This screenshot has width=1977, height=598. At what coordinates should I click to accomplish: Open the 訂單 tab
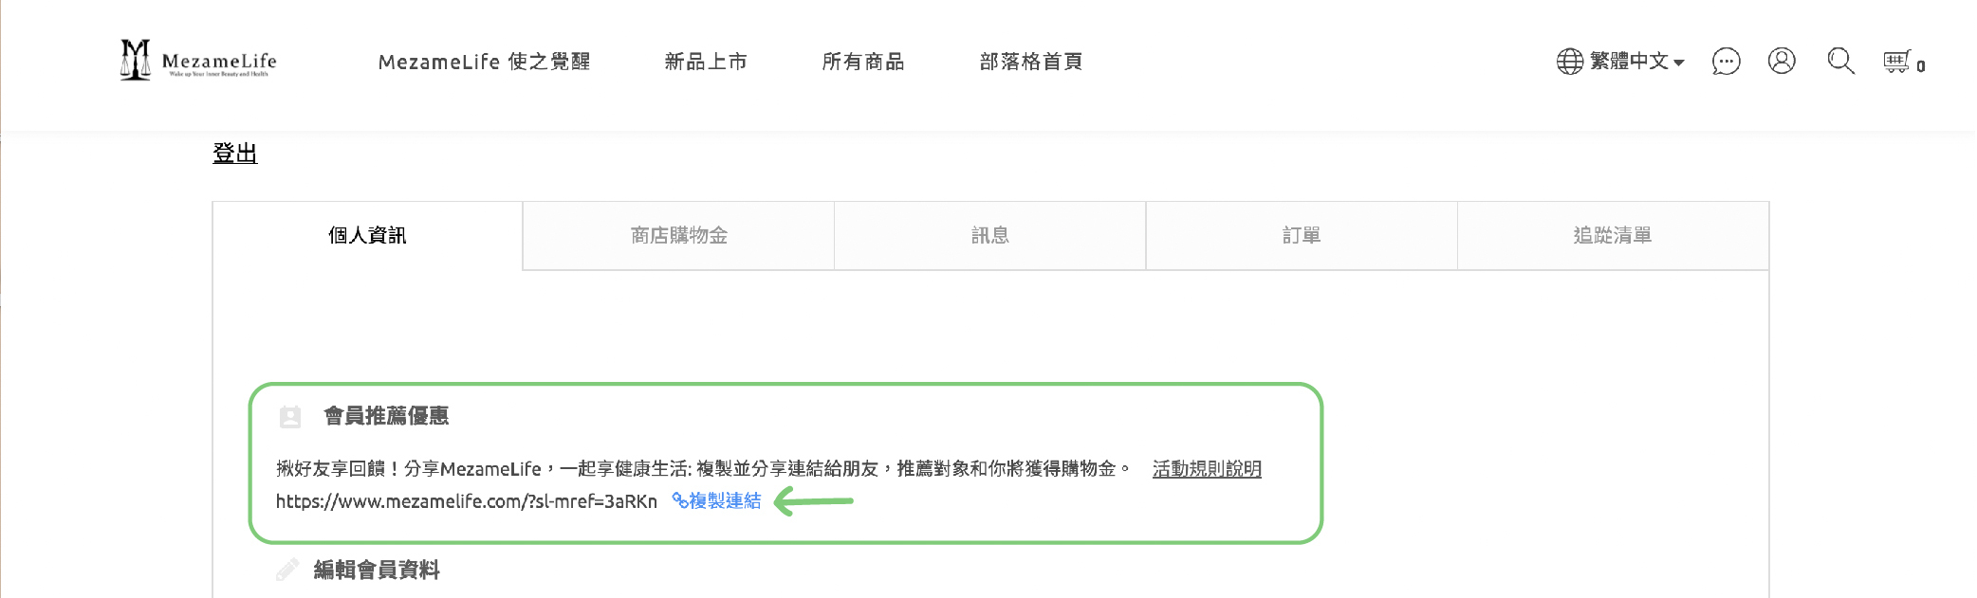pyautogui.click(x=1302, y=235)
